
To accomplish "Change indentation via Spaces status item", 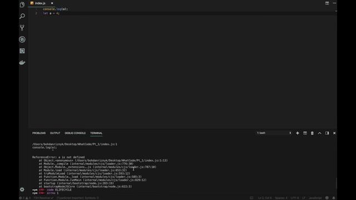I will (281, 198).
